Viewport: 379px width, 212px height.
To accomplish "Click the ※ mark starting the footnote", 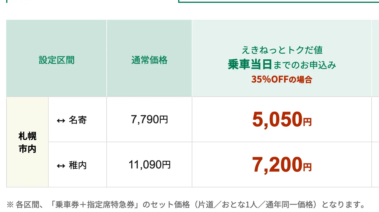I will pos(10,204).
